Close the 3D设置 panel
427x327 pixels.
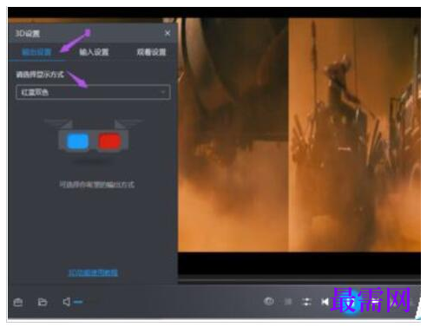[x=168, y=33]
